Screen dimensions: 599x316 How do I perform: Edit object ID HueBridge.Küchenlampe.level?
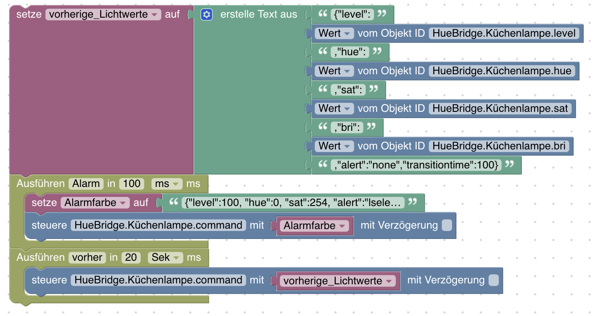coord(504,34)
